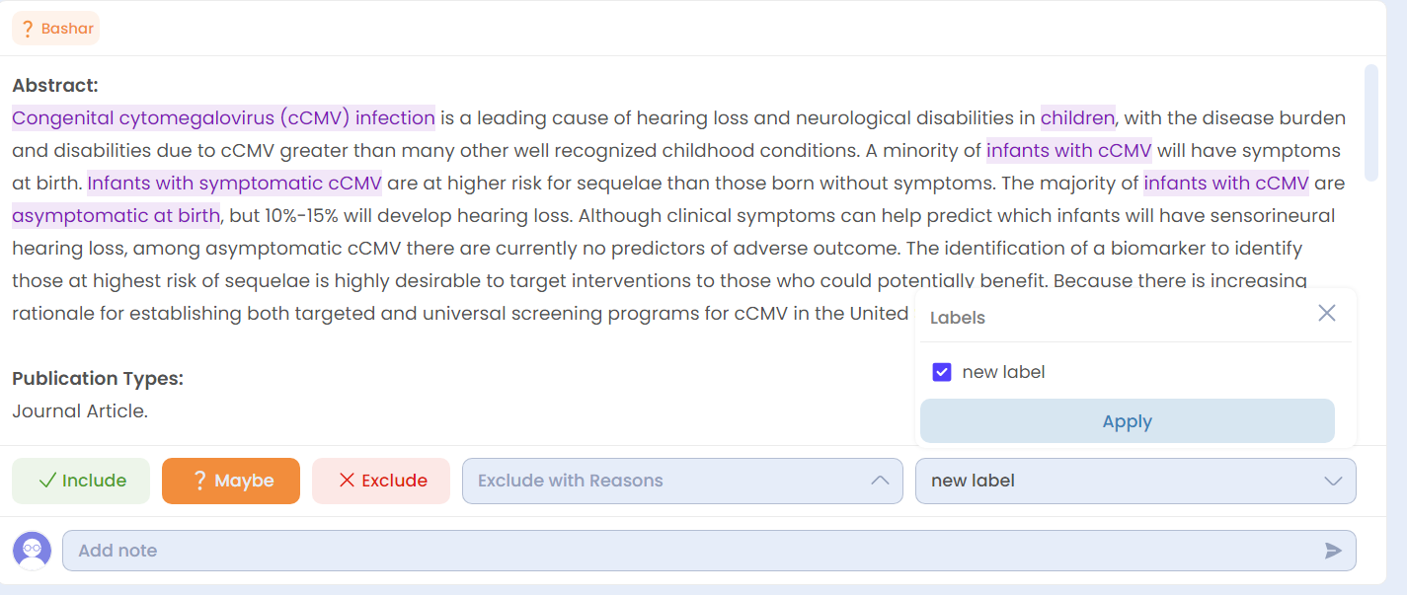The width and height of the screenshot is (1407, 595).
Task: Mark the article as Exclude
Action: [x=381, y=481]
